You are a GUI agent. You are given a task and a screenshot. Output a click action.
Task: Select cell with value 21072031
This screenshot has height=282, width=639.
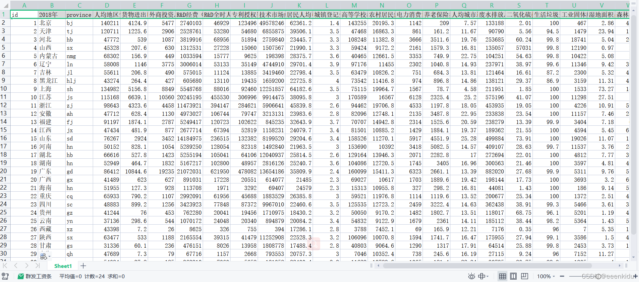[x=189, y=171]
